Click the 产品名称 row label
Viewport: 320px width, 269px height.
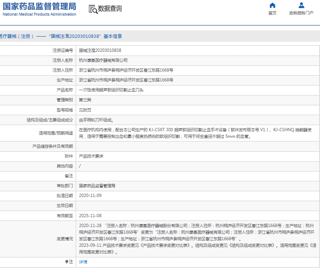point(65,90)
